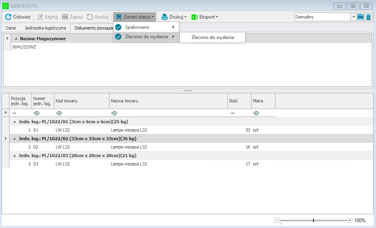Switch to the Dane tab
Screen dimensions: 376x228
pyautogui.click(x=11, y=28)
